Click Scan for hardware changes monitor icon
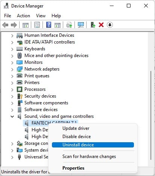 point(81,25)
